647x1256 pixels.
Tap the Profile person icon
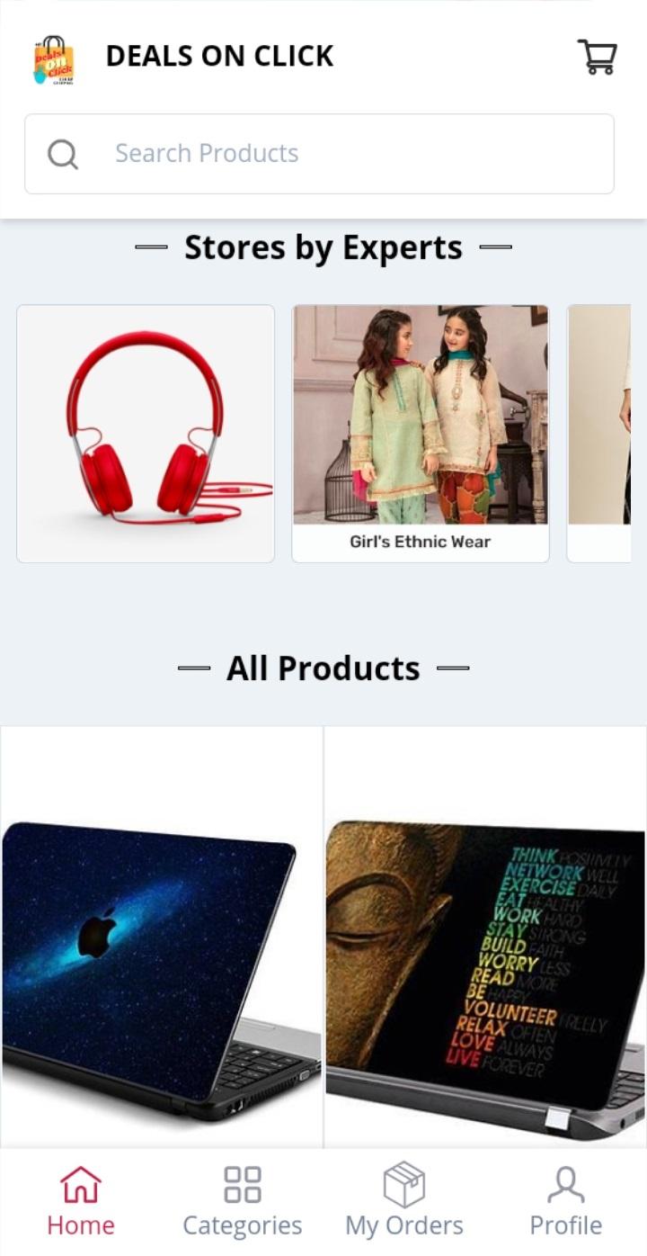[566, 1185]
